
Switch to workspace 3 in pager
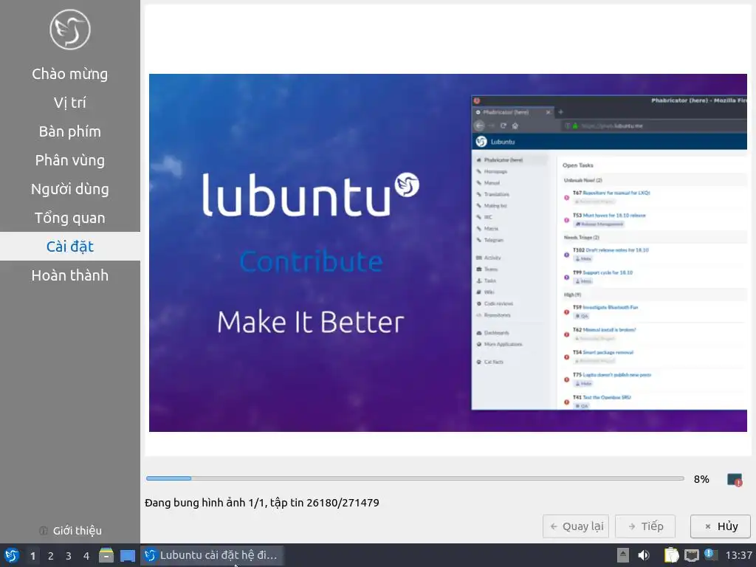point(69,555)
